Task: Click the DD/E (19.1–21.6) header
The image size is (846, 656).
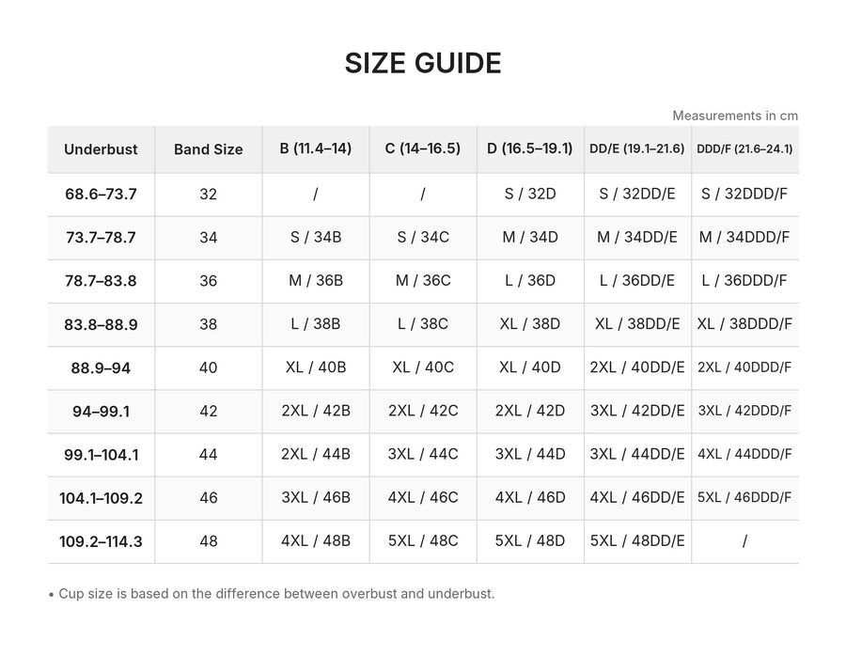Action: pos(637,148)
